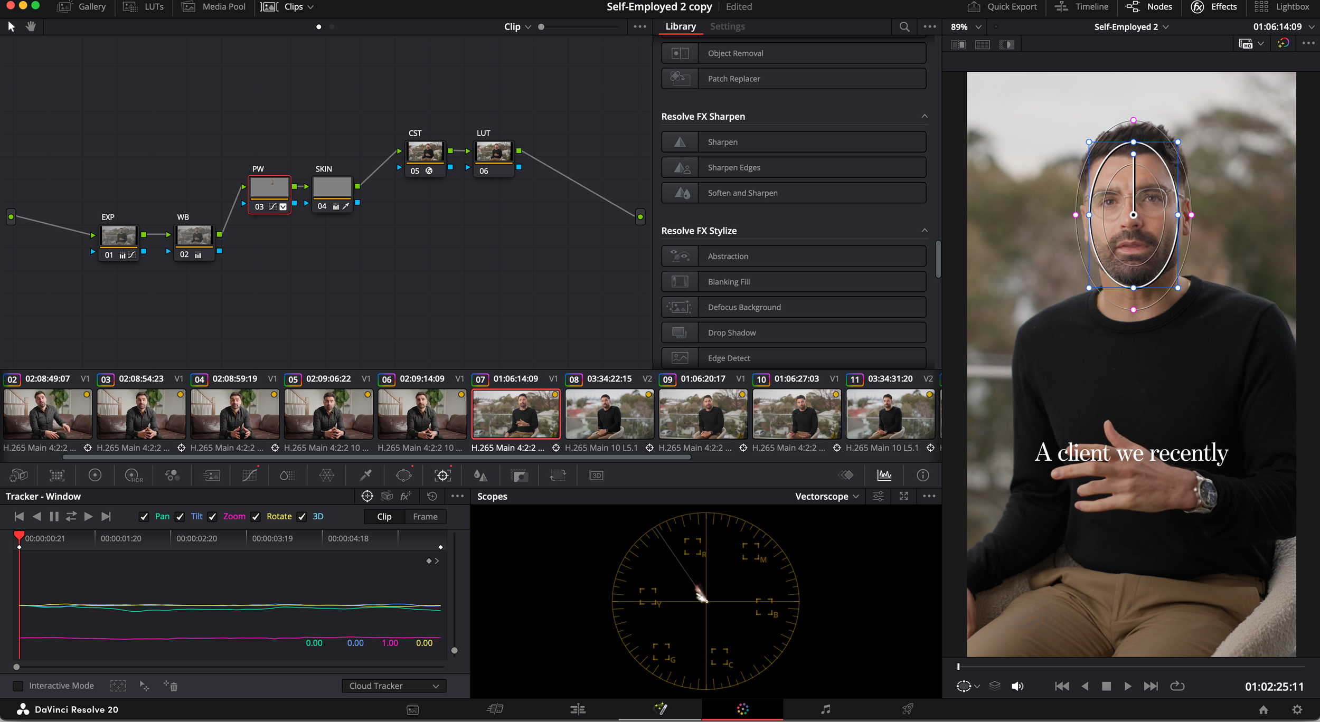Open the Curves palette icon
The image size is (1320, 722).
(249, 476)
